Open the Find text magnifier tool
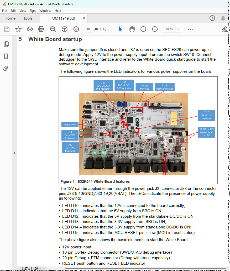Viewport: 230px width, 271px height. tap(53, 29)
